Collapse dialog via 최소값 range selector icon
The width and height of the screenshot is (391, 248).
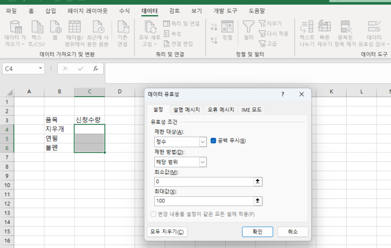(x=258, y=182)
